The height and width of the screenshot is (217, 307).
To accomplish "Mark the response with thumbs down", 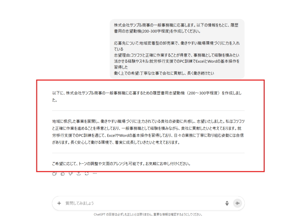I will [x=71, y=173].
